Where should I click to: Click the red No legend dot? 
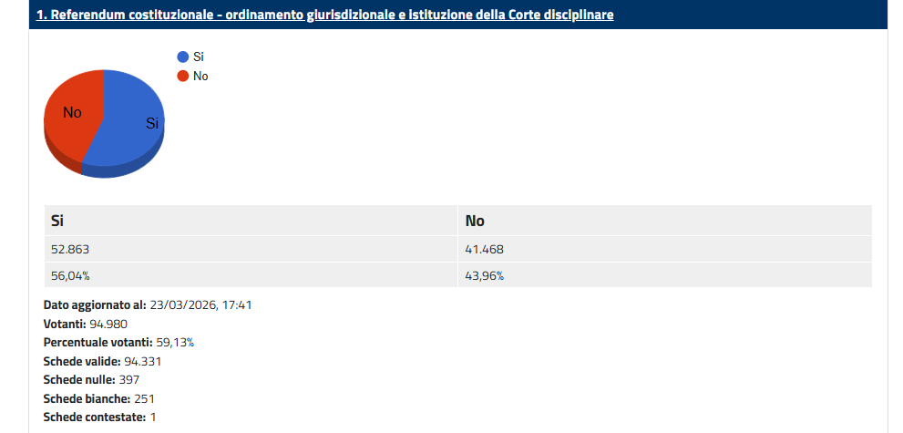coord(183,76)
